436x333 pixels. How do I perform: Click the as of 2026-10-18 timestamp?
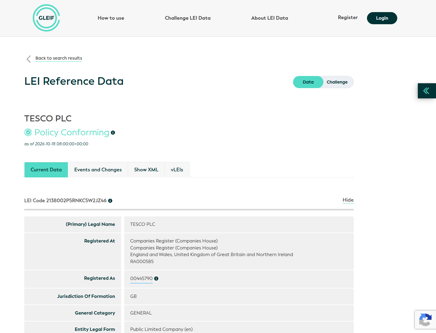[x=56, y=144]
